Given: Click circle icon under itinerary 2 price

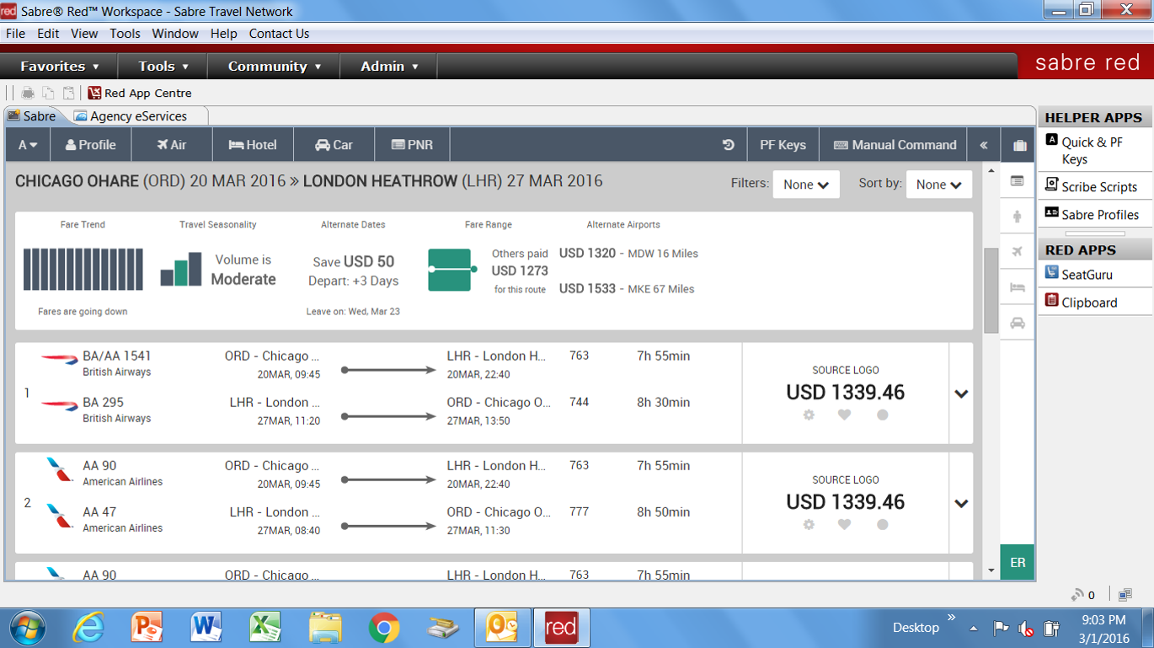Looking at the screenshot, I should 882,524.
